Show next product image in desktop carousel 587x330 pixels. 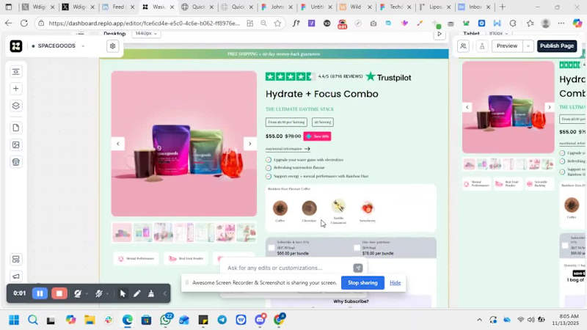250,144
